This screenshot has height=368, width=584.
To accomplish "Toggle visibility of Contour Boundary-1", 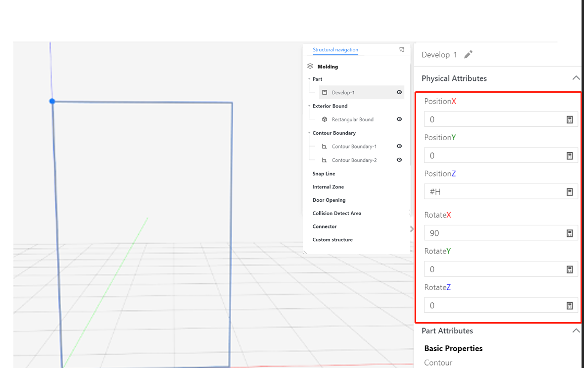I will coord(399,147).
